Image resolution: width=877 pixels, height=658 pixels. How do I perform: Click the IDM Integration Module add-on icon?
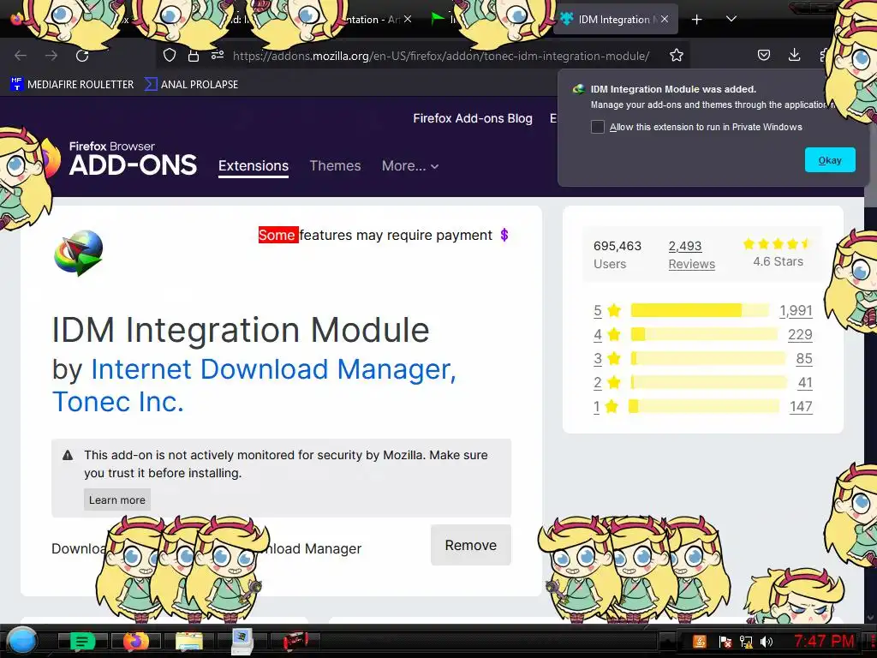[x=79, y=253]
